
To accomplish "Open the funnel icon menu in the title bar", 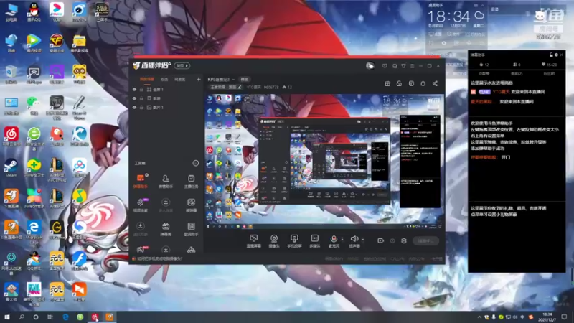I will pyautogui.click(x=403, y=66).
